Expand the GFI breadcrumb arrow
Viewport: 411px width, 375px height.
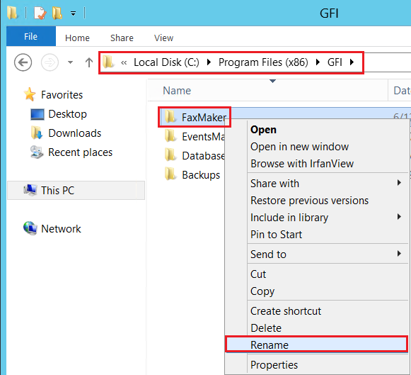tap(352, 62)
